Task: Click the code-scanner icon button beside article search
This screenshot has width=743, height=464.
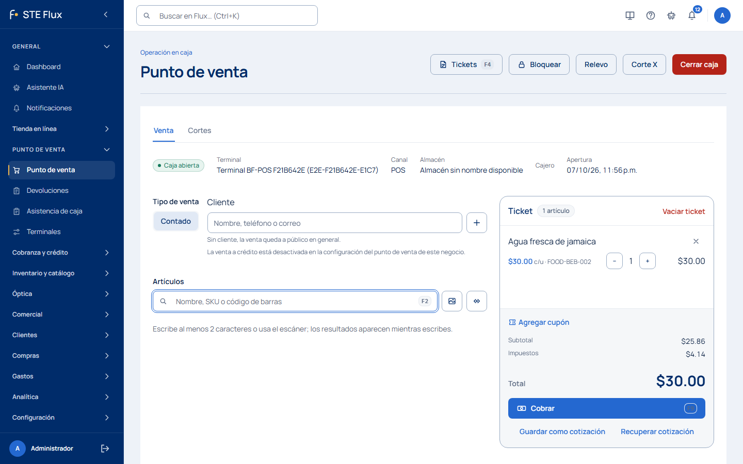Action: tap(477, 301)
